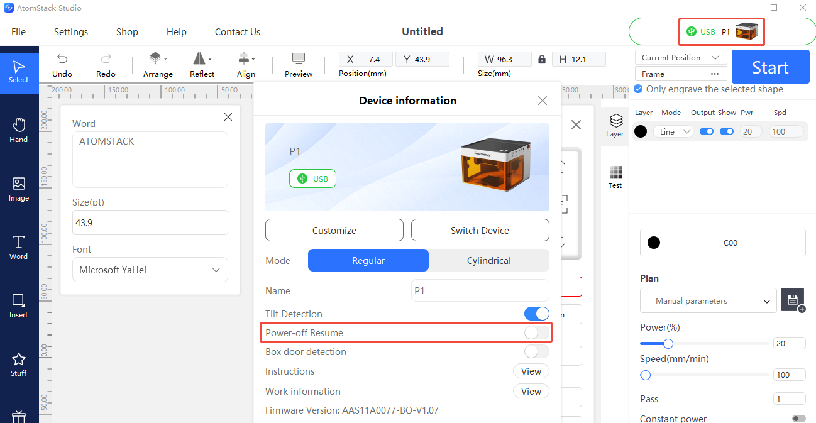The width and height of the screenshot is (816, 423).
Task: Enable Box door detection switch
Action: tap(536, 351)
